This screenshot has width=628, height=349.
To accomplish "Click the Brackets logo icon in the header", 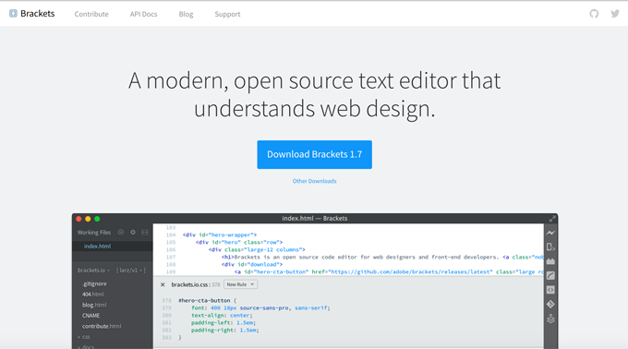I will 13,14.
